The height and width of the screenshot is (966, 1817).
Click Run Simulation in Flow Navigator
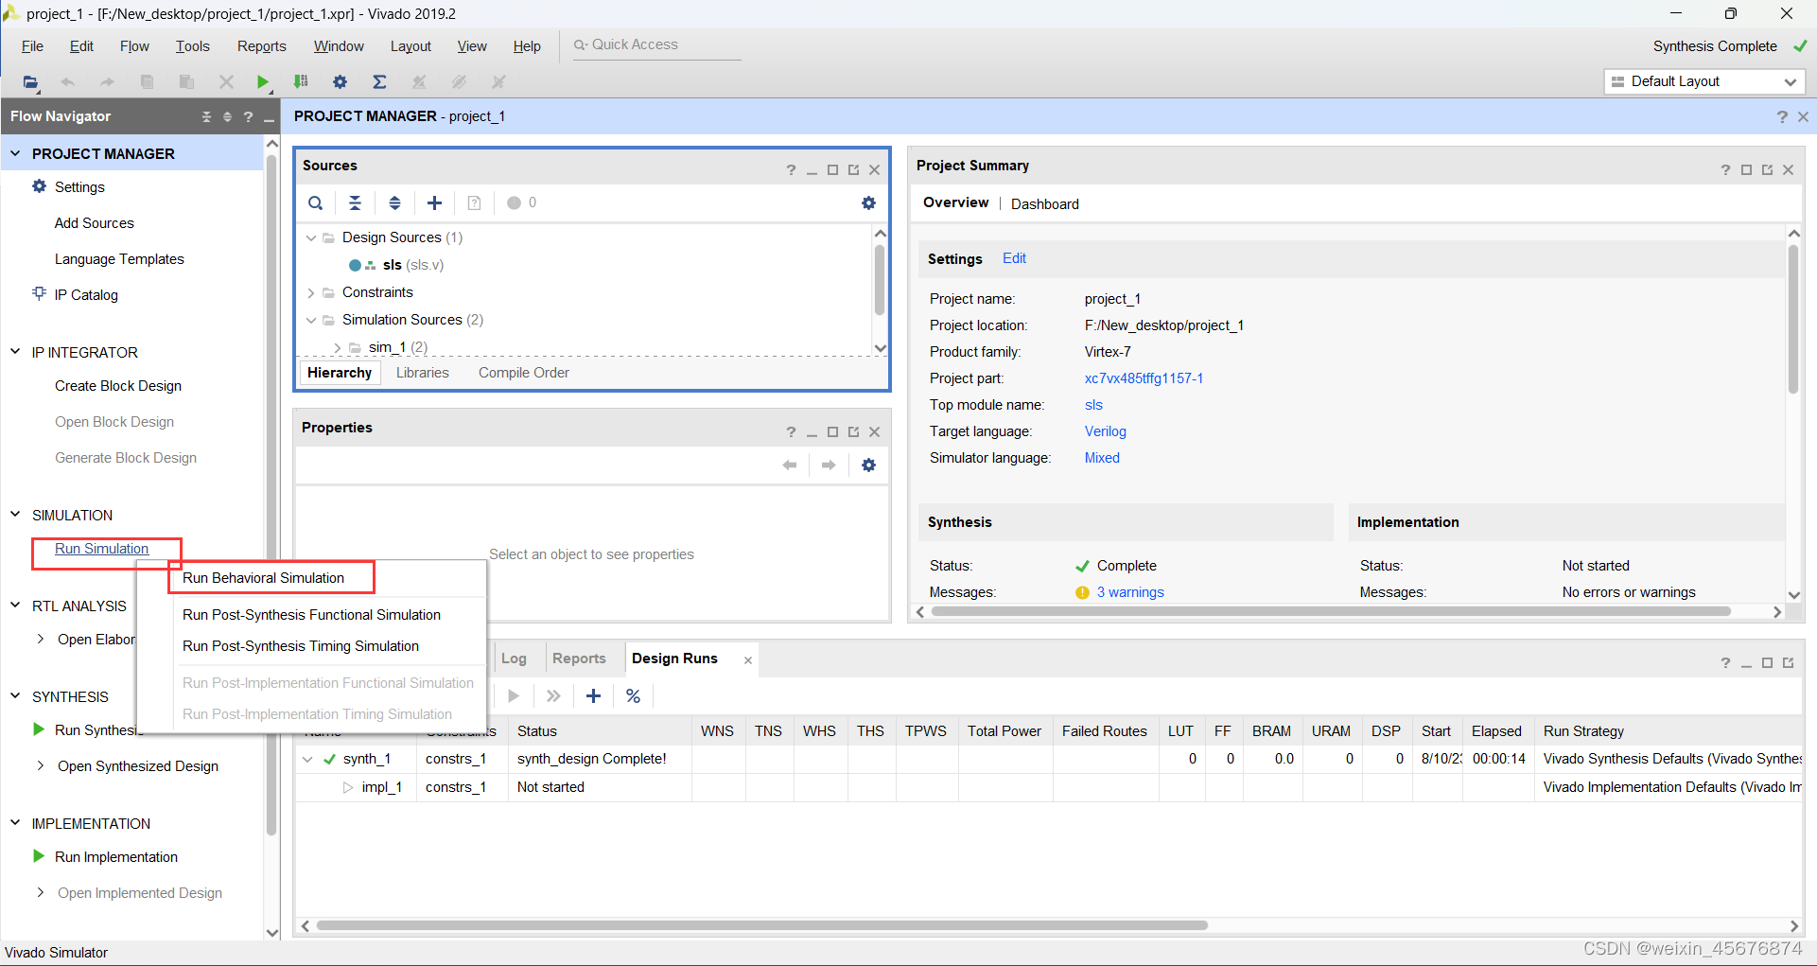(101, 549)
